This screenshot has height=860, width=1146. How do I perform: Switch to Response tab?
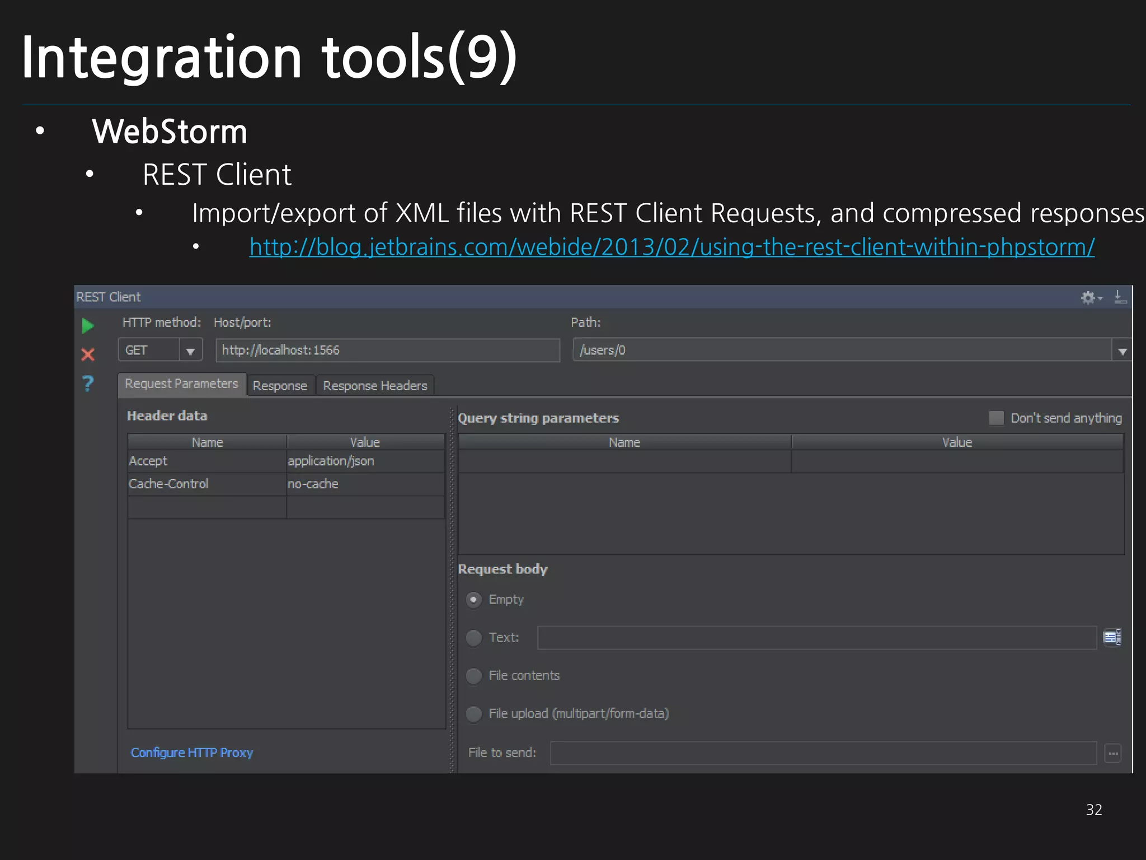coord(280,386)
